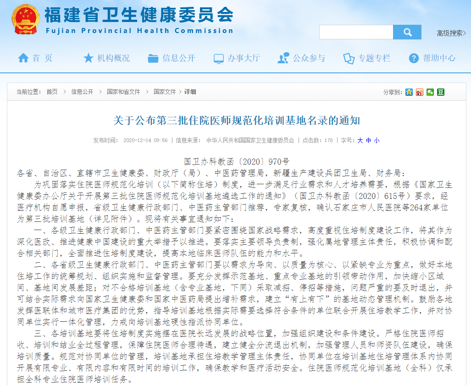Image resolution: width=471 pixels, height=385 pixels.
Task: Click inside the search input box
Action: pyautogui.click(x=356, y=32)
